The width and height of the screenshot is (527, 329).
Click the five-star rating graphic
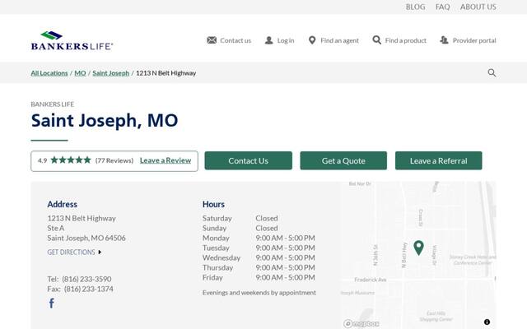pyautogui.click(x=71, y=160)
